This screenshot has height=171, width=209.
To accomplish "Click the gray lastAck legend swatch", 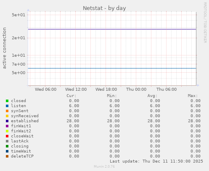I will (7, 141).
